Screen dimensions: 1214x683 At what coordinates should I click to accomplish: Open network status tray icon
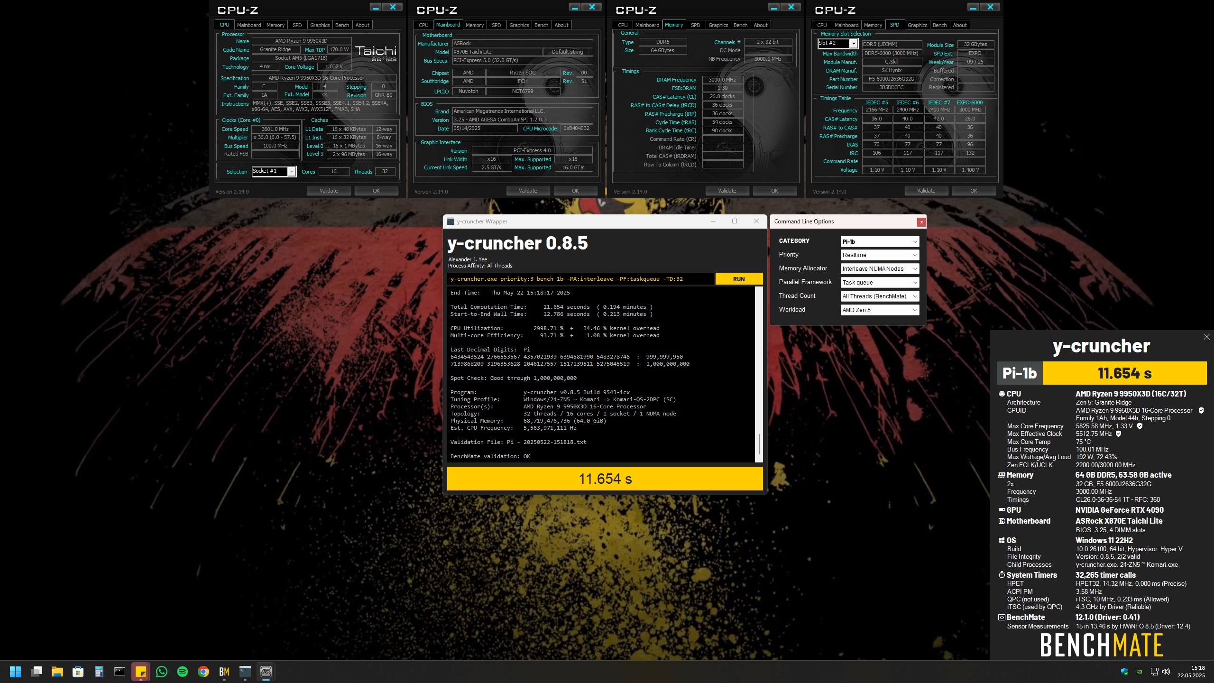(1154, 672)
